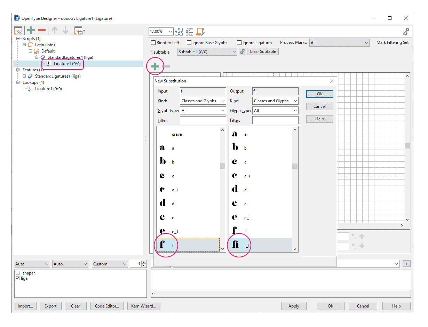Click OK in the New Substitution dialog
Viewport: 428px width, 327px height.
(319, 94)
